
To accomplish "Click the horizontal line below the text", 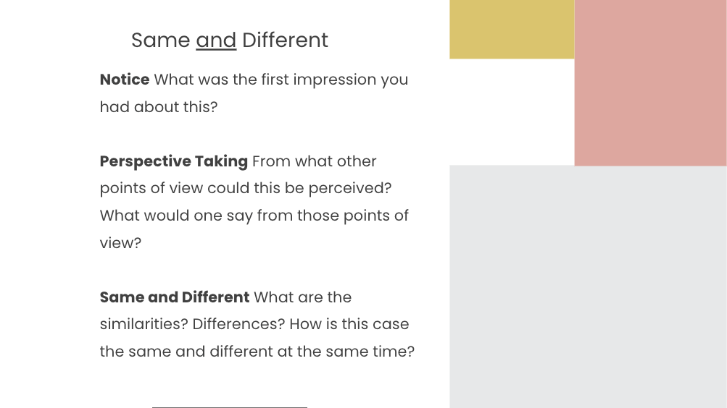I will (x=230, y=407).
